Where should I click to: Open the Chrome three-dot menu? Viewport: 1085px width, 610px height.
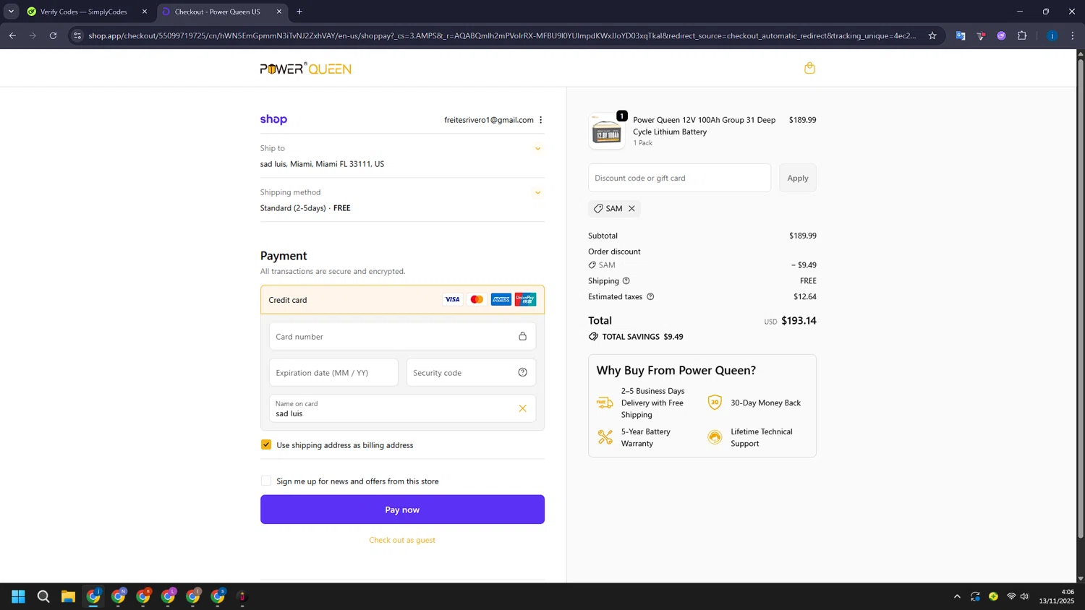click(x=1073, y=35)
